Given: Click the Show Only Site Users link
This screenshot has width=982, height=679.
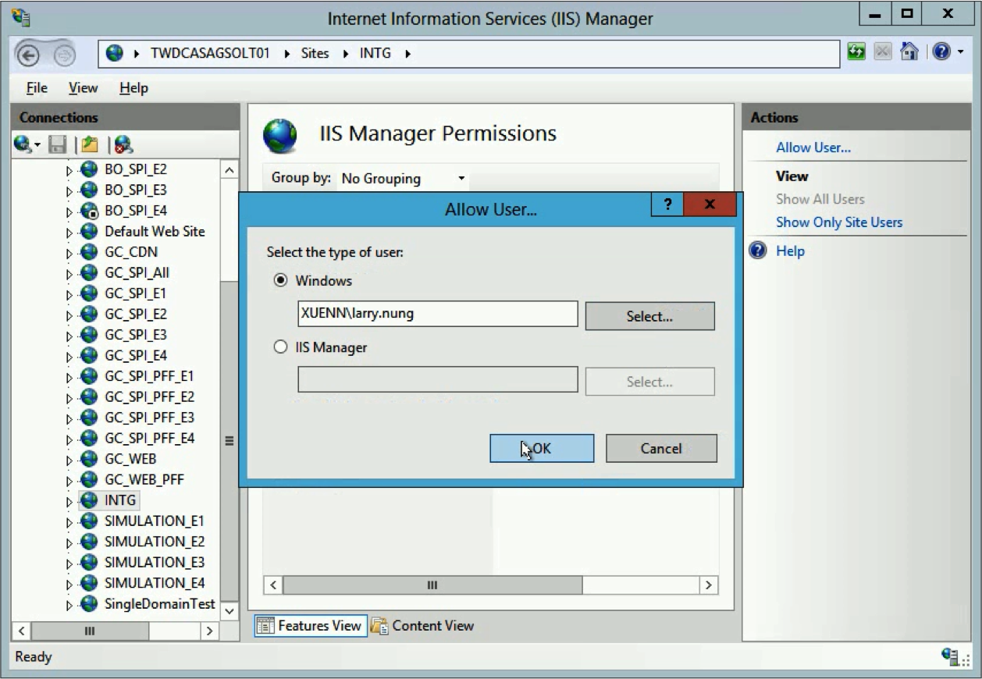Looking at the screenshot, I should tap(839, 222).
